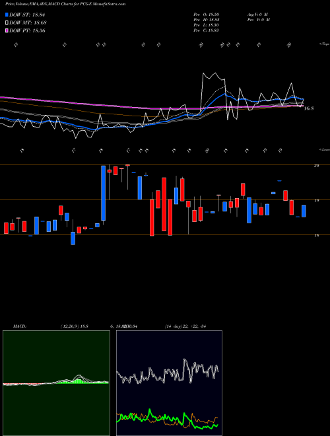330x436 pixels.
Task: Select the 'DOW MT: 18.68' legend text
Action: pos(28,22)
